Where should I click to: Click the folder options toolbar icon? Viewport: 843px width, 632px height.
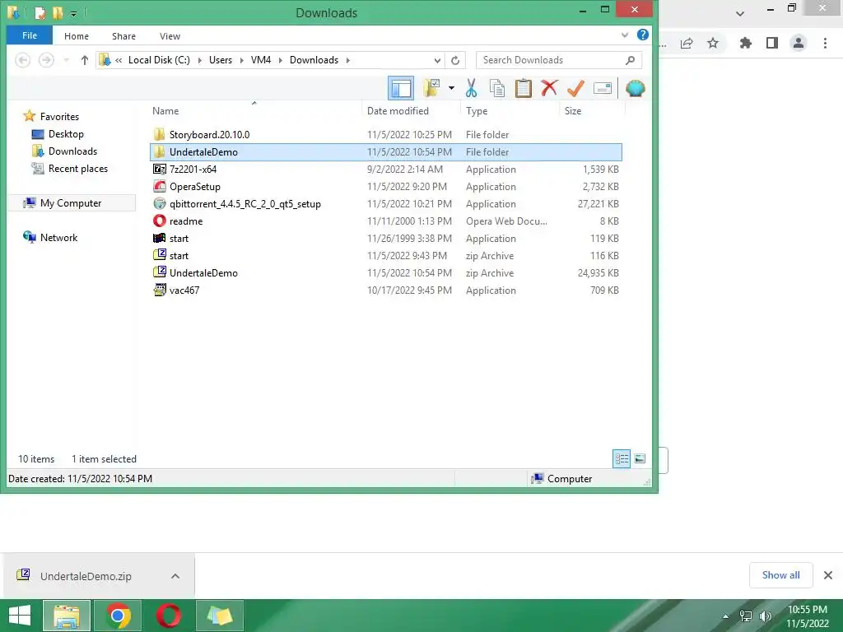pos(431,88)
